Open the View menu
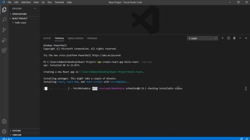This screenshot has width=250, height=140. 36,2
